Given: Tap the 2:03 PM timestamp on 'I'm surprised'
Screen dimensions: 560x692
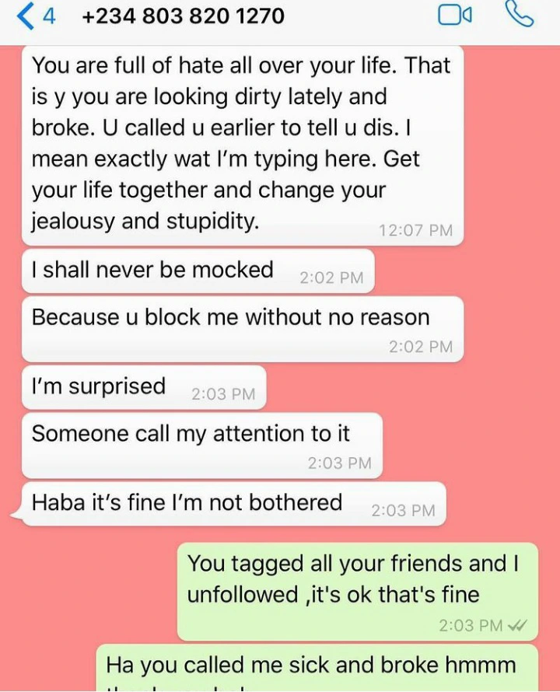Looking at the screenshot, I should [x=223, y=394].
